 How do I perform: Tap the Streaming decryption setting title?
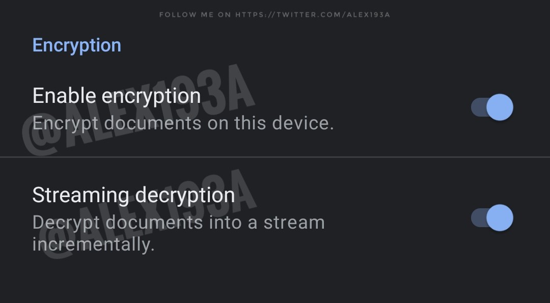(x=133, y=195)
